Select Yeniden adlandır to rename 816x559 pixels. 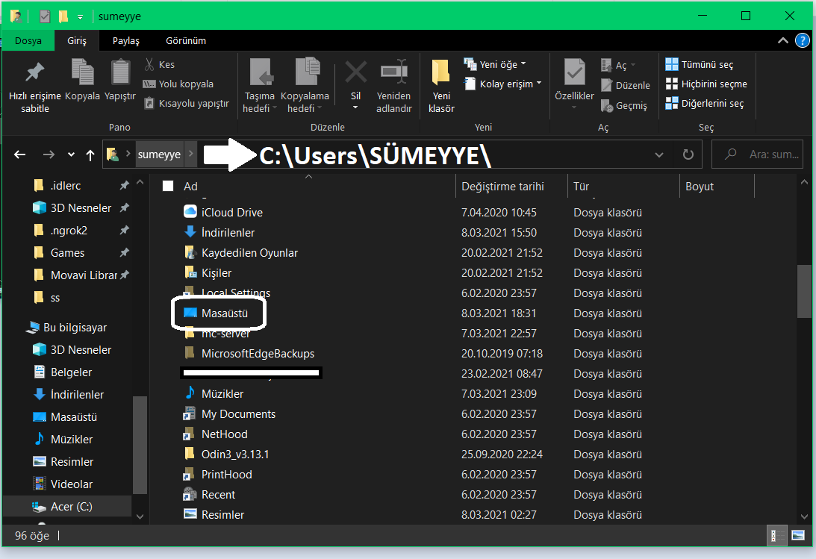[393, 82]
